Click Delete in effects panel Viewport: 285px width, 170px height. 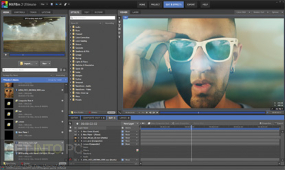pyautogui.click(x=93, y=112)
